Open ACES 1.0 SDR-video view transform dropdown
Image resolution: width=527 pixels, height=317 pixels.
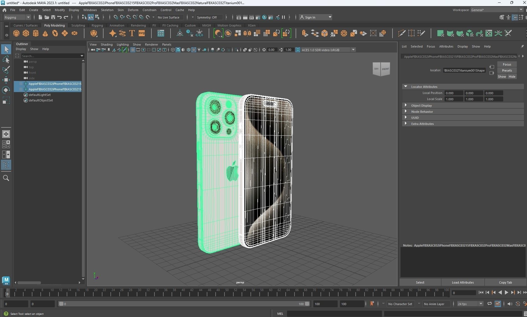(328, 50)
